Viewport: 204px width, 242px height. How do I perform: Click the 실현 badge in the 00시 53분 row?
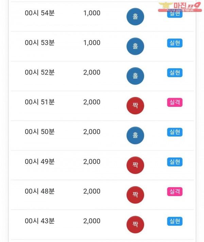click(x=175, y=43)
